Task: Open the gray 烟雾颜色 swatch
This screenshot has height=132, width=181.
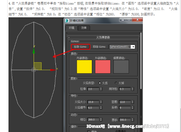Action: click(121, 66)
